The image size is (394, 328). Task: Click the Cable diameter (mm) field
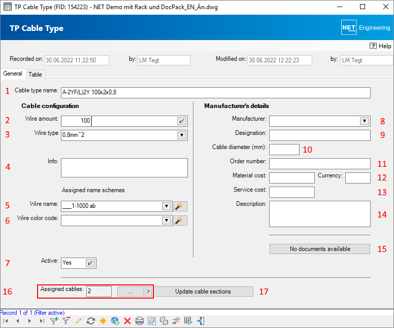tap(284, 150)
